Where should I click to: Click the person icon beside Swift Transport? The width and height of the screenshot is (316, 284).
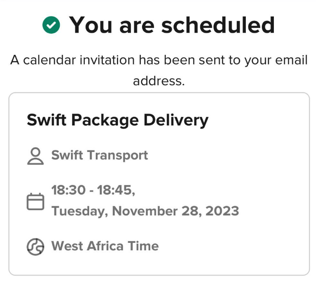point(36,156)
